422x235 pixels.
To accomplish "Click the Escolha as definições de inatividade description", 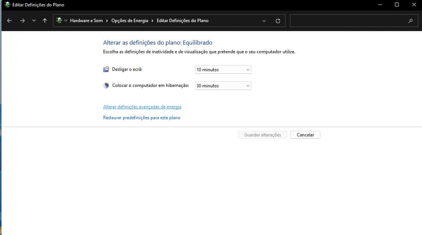I will [199, 52].
